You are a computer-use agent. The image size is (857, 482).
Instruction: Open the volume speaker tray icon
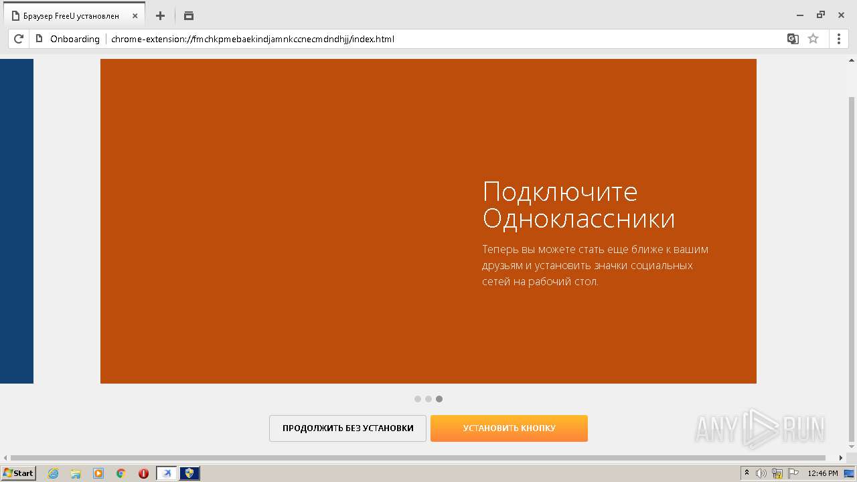[x=761, y=473]
